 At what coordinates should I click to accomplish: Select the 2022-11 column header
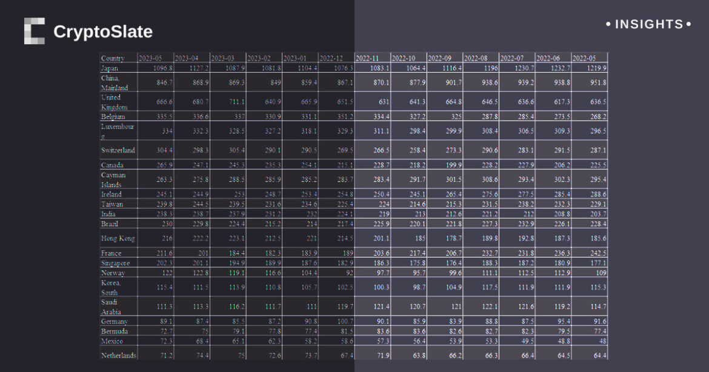(x=368, y=58)
